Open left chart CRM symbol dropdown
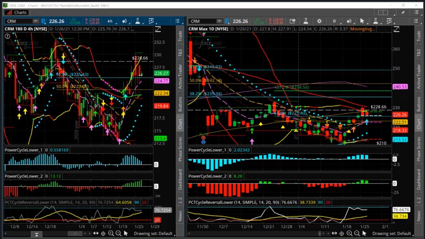 (x=35, y=21)
